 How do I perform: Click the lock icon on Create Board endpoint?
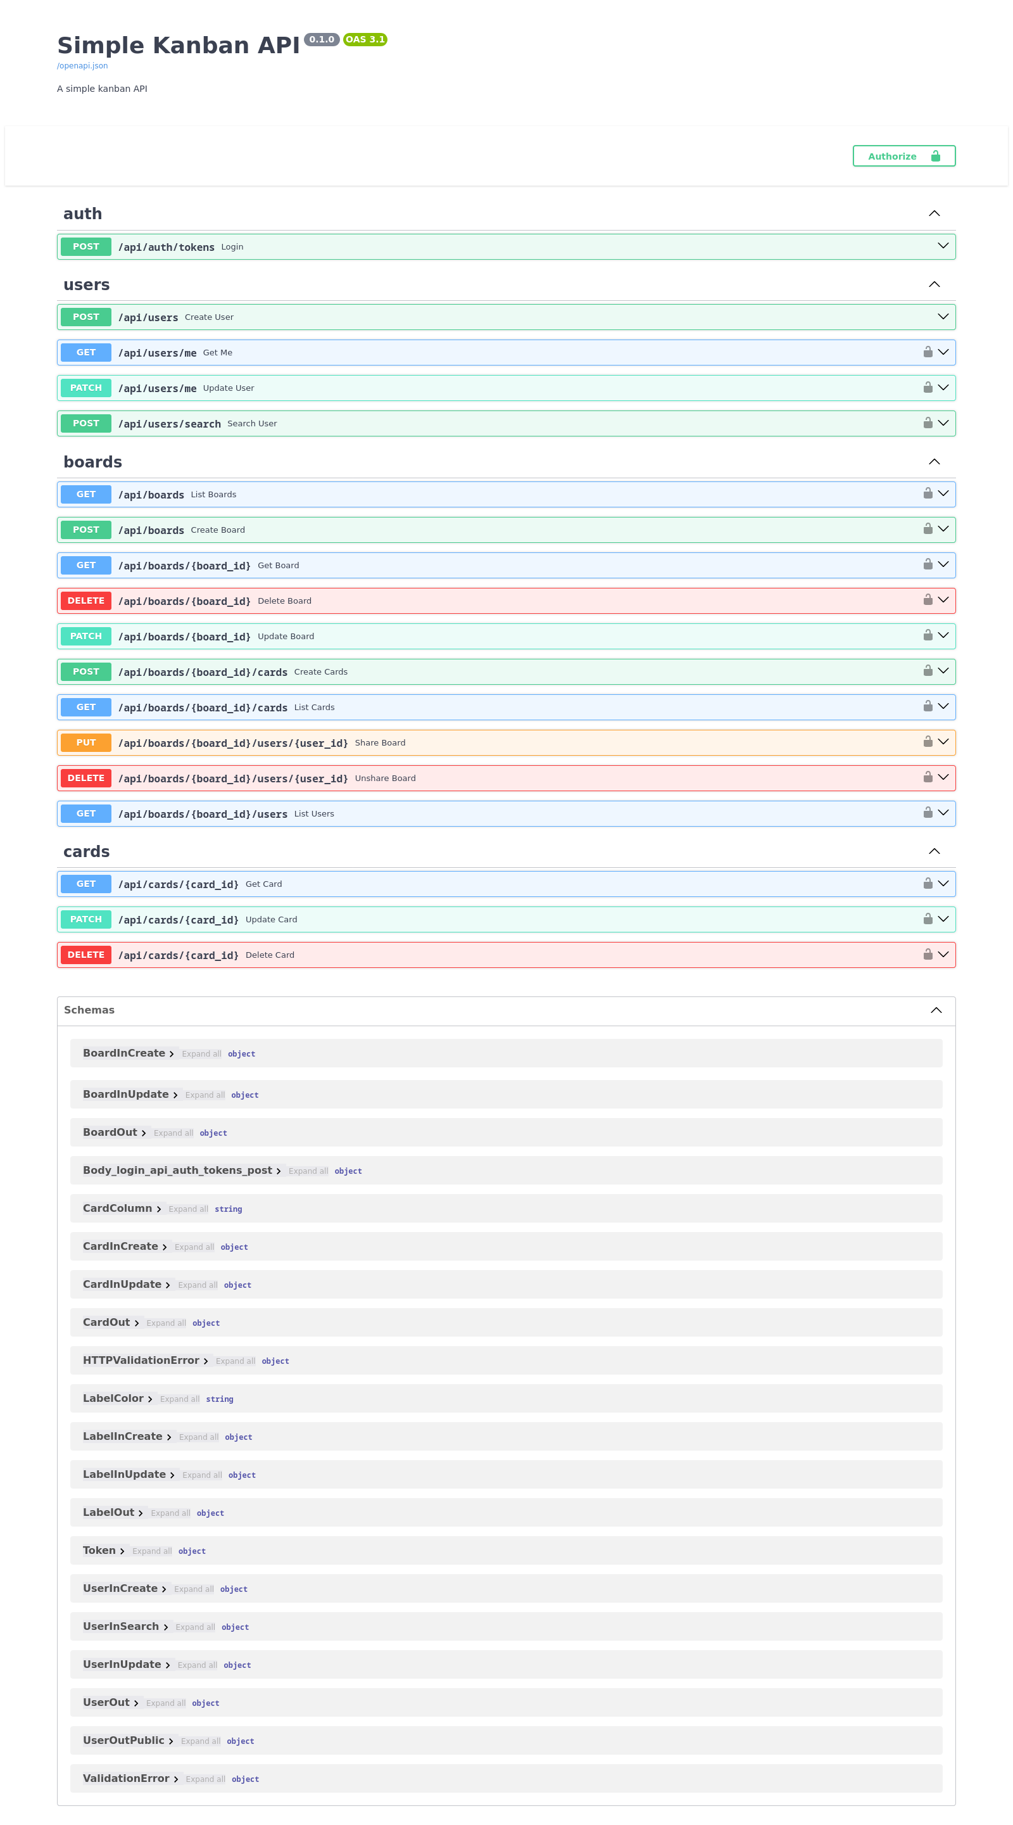[x=928, y=528]
